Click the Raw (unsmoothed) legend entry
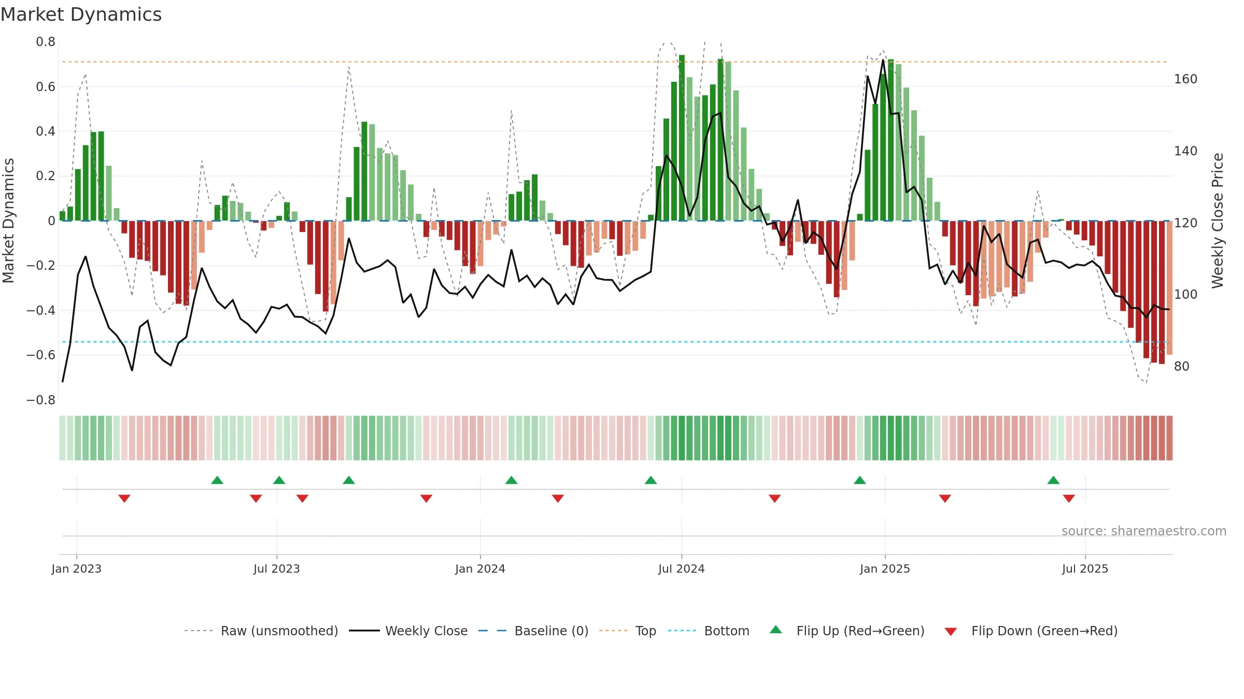The width and height of the screenshot is (1244, 699). 261,631
